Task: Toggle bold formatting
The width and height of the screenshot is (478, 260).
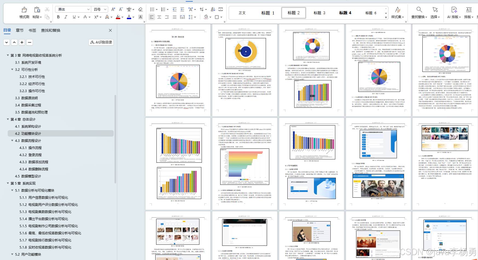Action: pos(58,17)
